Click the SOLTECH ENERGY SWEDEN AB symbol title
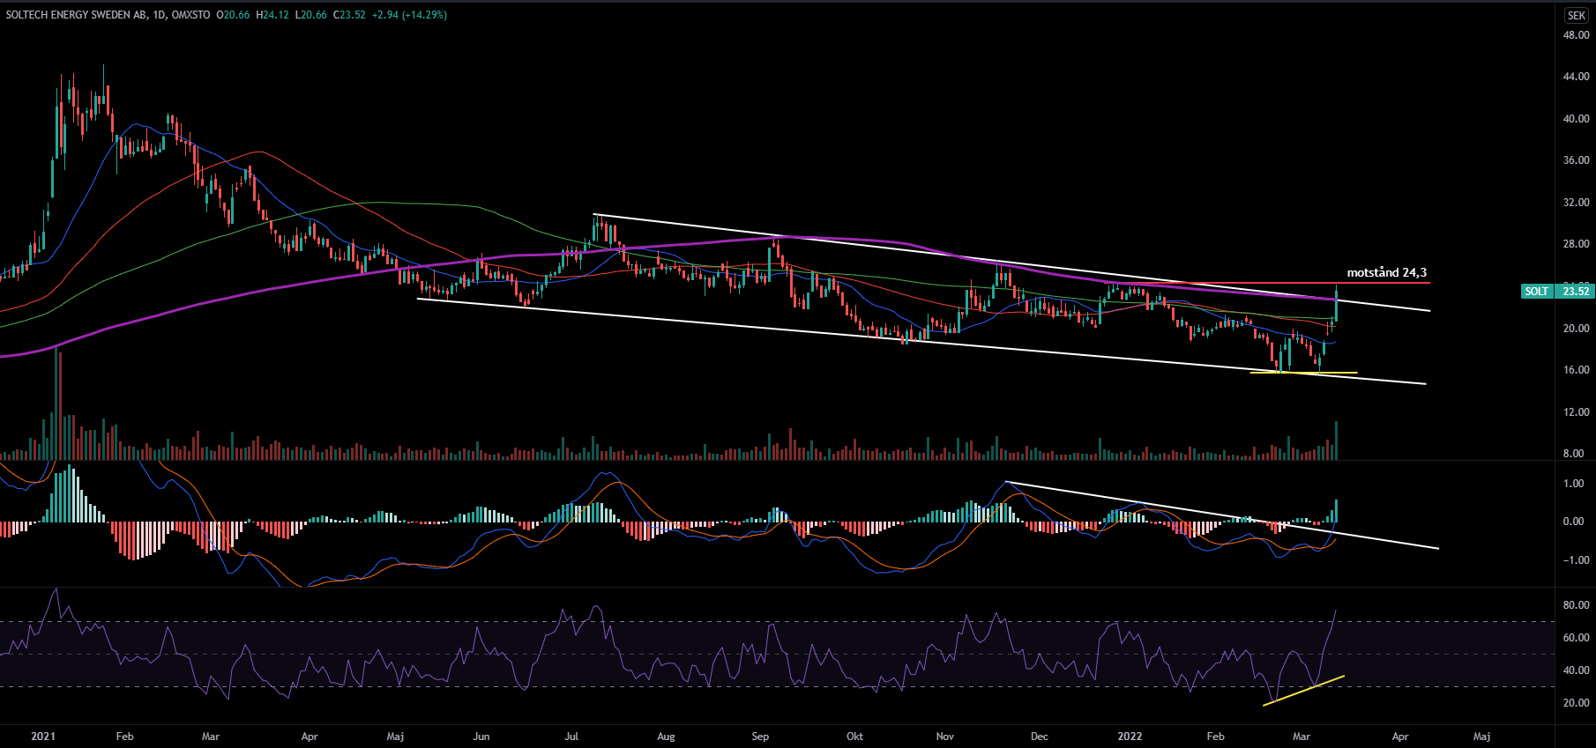This screenshot has width=1596, height=748. tap(76, 15)
